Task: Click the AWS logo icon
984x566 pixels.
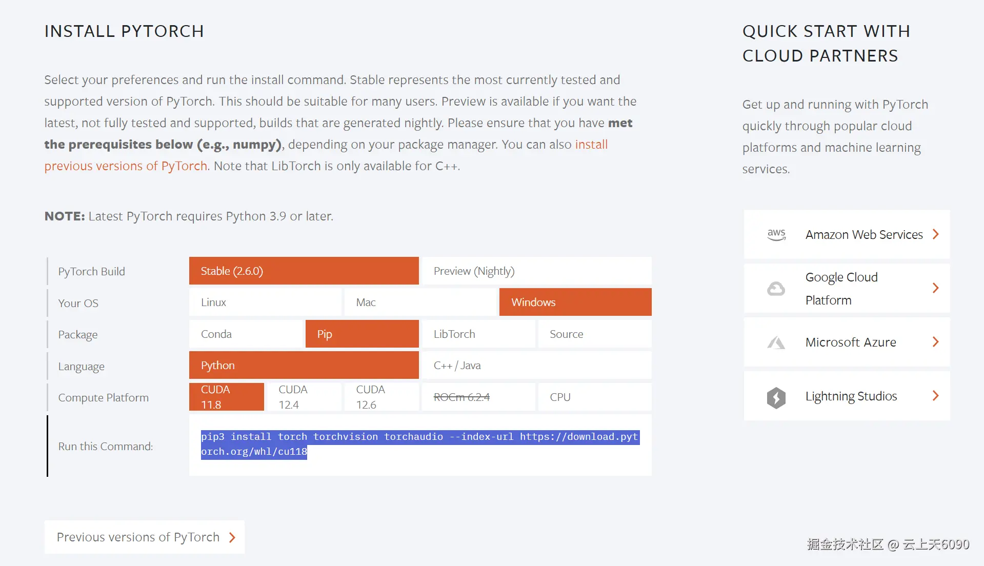Action: pos(776,235)
